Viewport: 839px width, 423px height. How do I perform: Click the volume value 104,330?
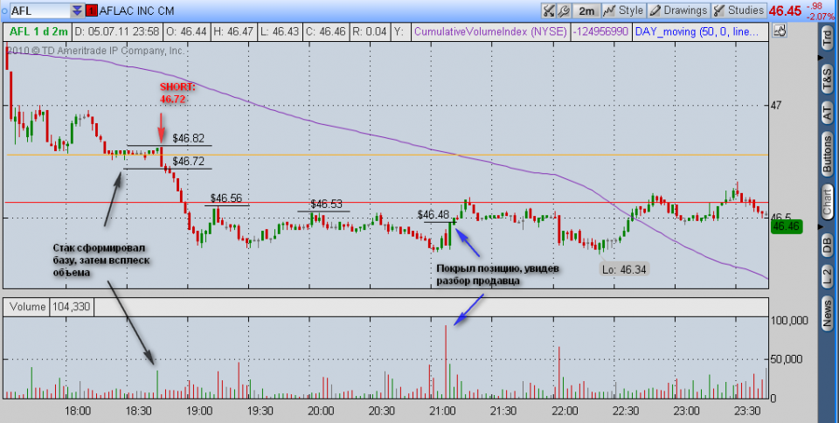(x=71, y=307)
